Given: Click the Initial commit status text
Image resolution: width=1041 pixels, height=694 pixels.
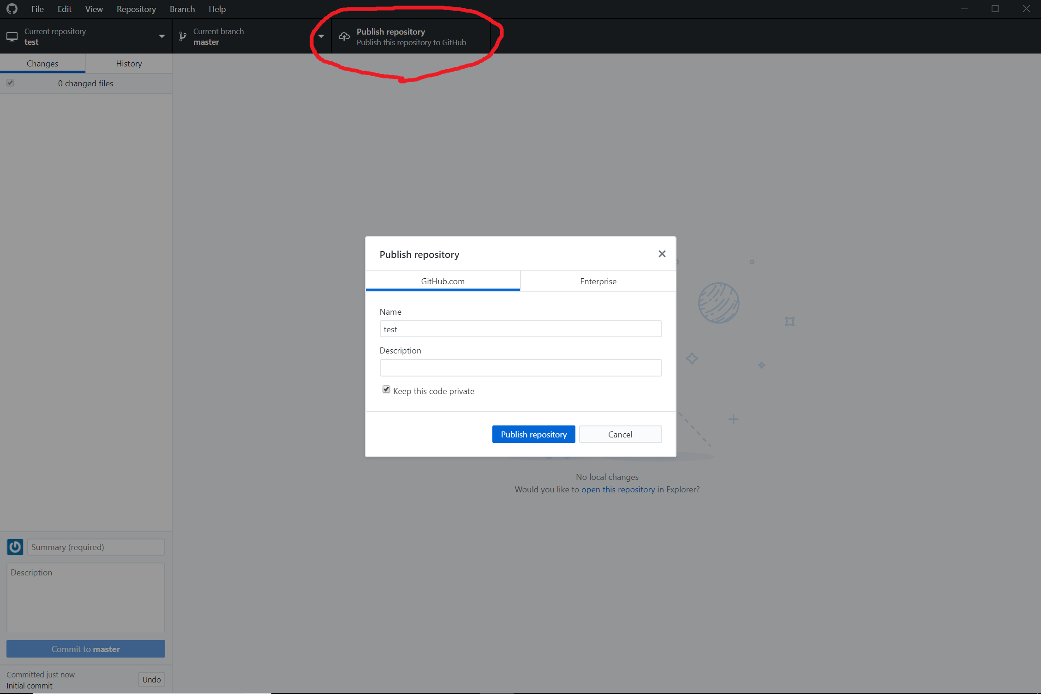Looking at the screenshot, I should click(30, 686).
